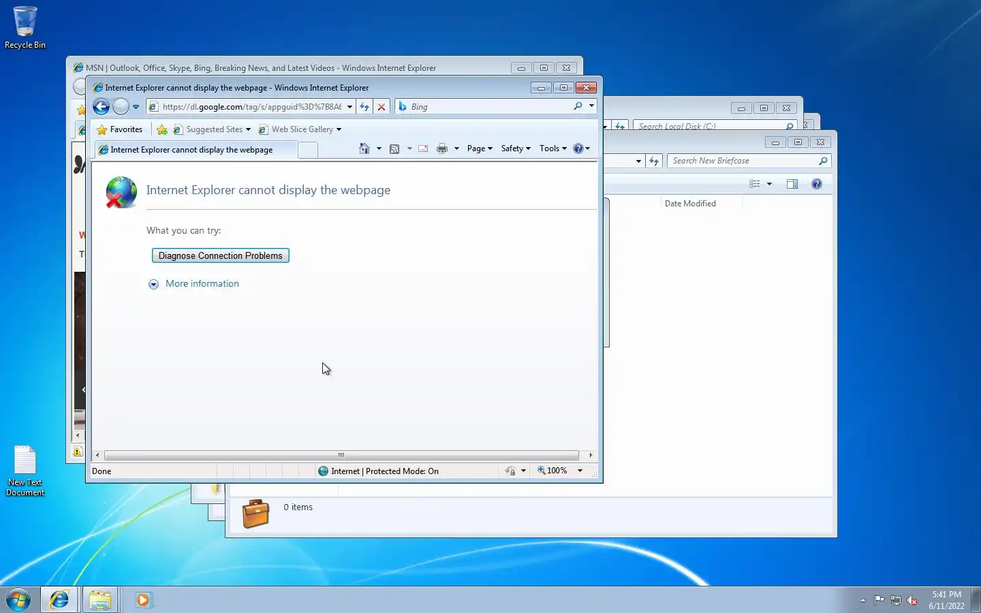Toggle the preview pane in Briefcase window
The height and width of the screenshot is (613, 981).
pyautogui.click(x=792, y=184)
